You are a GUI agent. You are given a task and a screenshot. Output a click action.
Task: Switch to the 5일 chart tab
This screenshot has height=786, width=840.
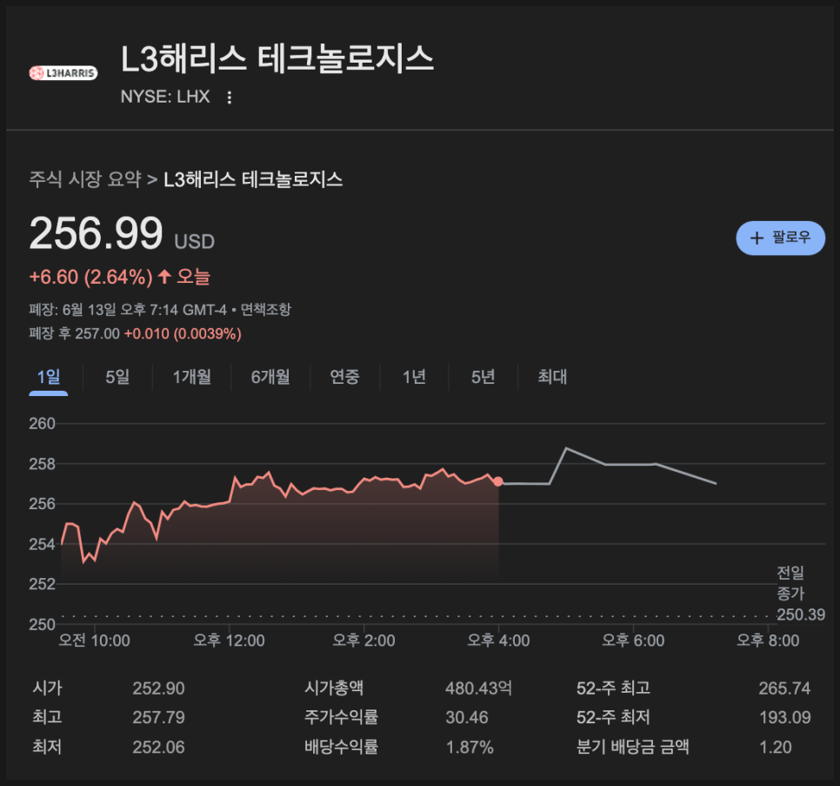(x=117, y=377)
